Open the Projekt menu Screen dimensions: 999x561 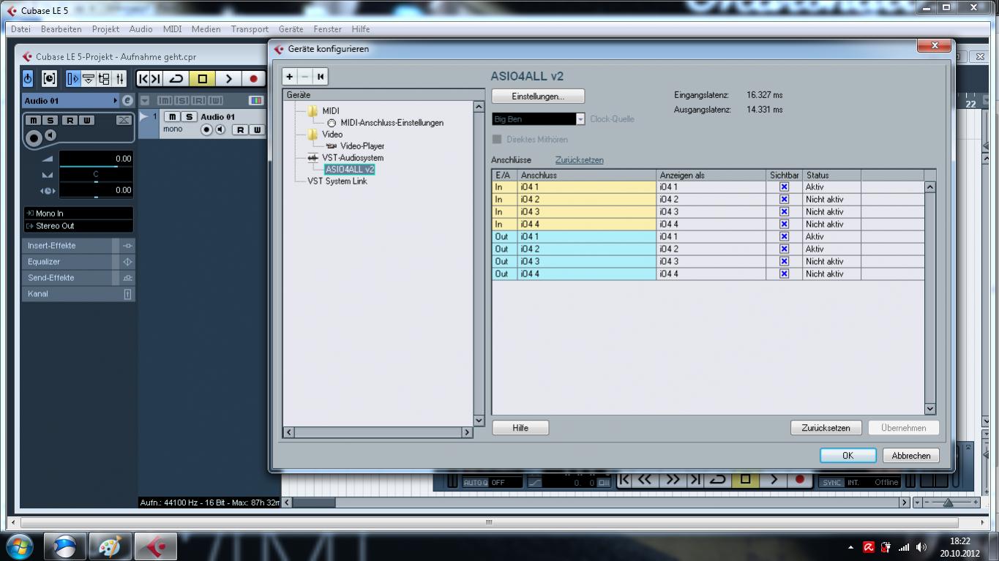pyautogui.click(x=105, y=29)
